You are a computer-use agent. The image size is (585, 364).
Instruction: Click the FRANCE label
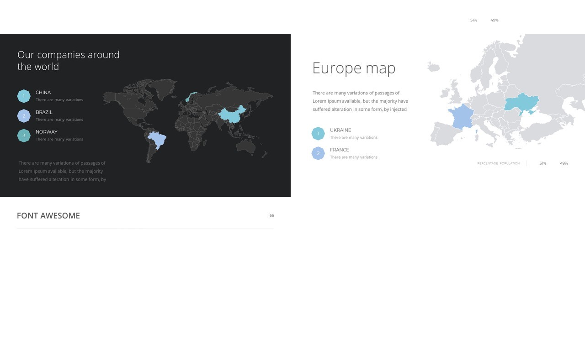pyautogui.click(x=340, y=150)
